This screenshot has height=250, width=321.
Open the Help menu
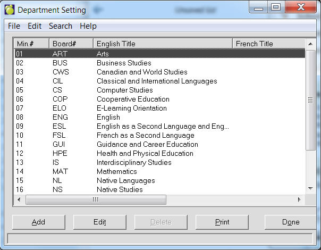tap(88, 26)
